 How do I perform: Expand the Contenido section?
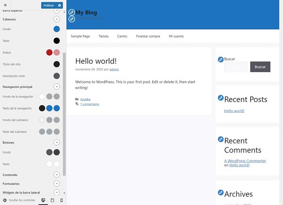point(57,174)
